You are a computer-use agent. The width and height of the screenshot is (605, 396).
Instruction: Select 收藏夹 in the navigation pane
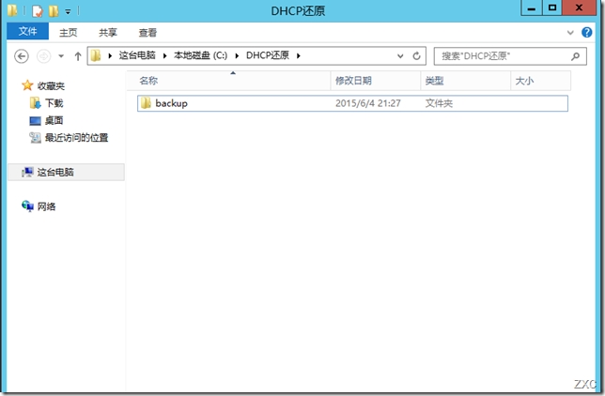pyautogui.click(x=51, y=85)
